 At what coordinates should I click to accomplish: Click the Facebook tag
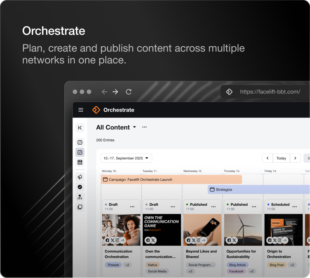236,271
